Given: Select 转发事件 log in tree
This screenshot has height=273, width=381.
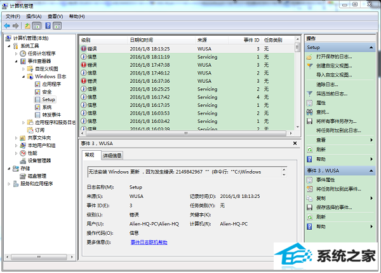Looking at the screenshot, I should click(48, 115).
